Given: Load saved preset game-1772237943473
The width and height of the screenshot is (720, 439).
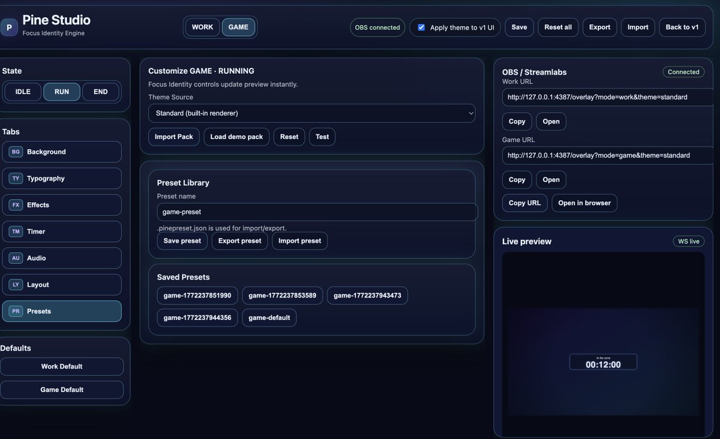Looking at the screenshot, I should point(367,295).
